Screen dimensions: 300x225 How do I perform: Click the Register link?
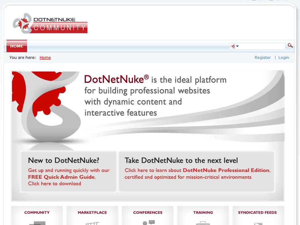tap(262, 58)
